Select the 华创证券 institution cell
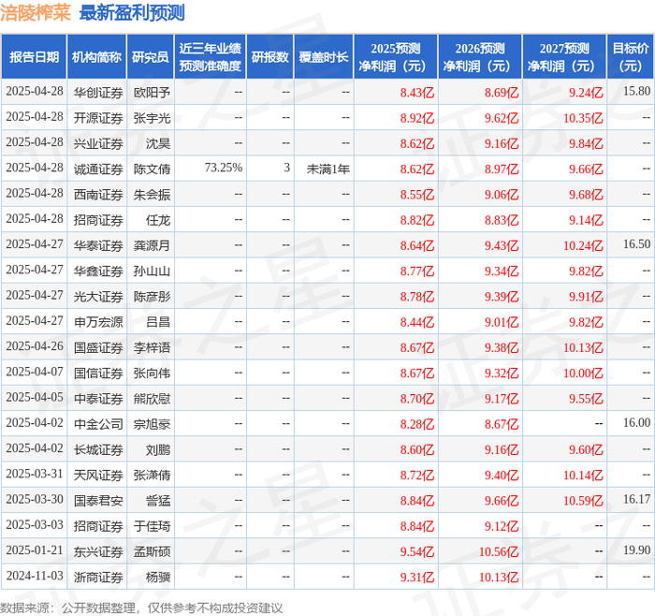The height and width of the screenshot is (616, 655). tap(98, 93)
